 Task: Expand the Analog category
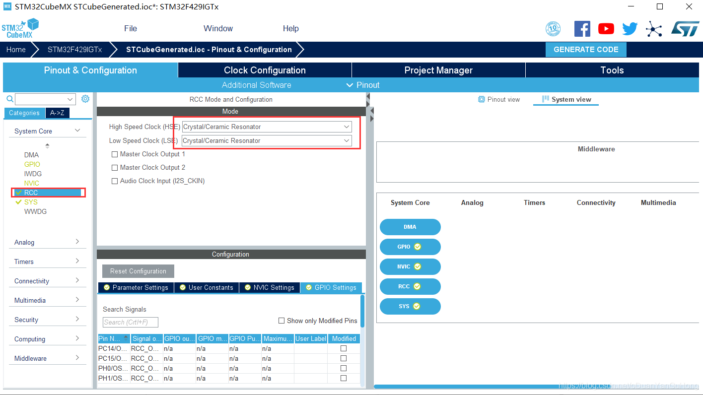[77, 242]
